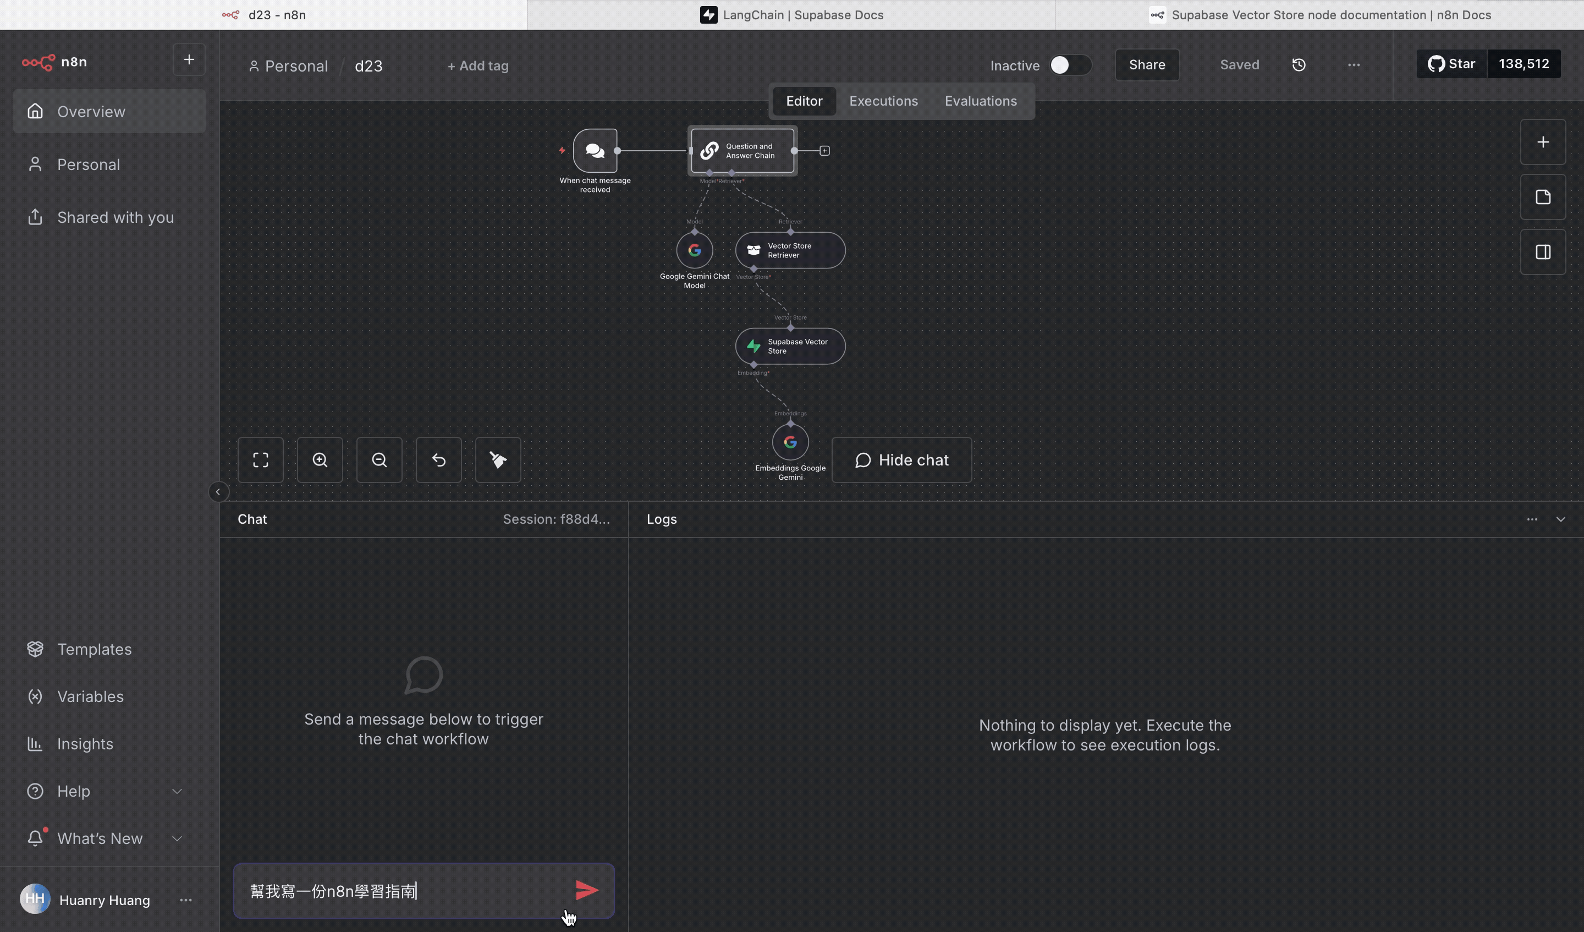Click the GitHub Star button
The width and height of the screenshot is (1584, 932).
pyautogui.click(x=1451, y=63)
